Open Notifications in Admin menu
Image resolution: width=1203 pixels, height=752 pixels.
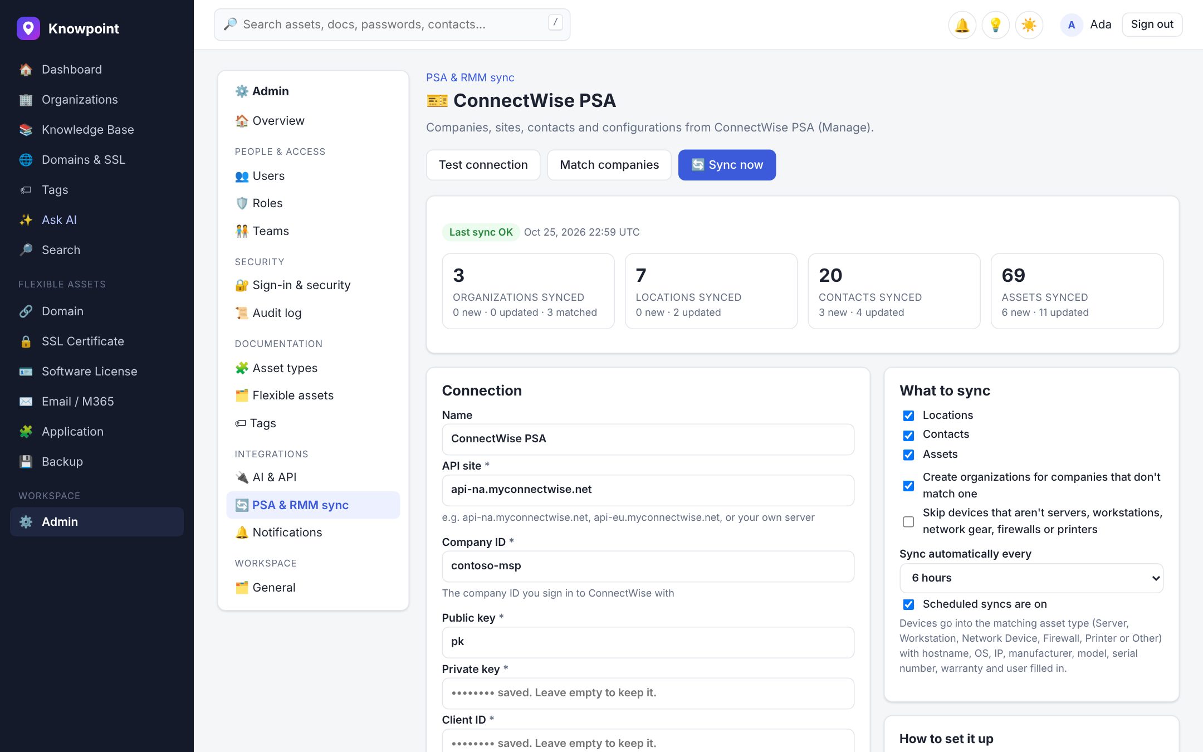pos(313,533)
